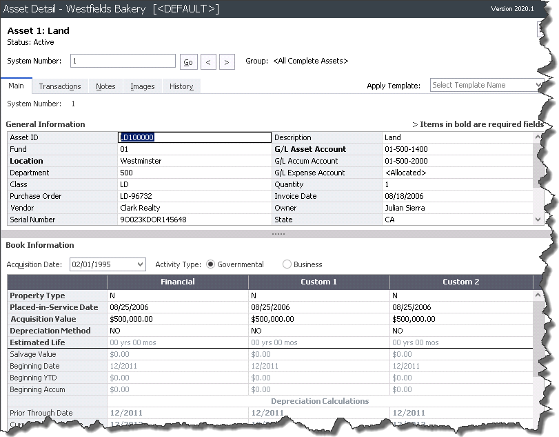Click the System Number input field

(x=123, y=61)
